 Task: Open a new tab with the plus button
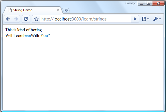point(66,10)
